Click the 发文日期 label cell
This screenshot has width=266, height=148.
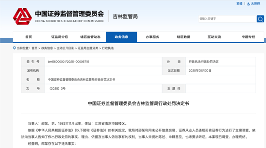click(174, 71)
